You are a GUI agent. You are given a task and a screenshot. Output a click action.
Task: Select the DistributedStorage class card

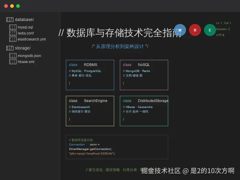[x=144, y=111]
